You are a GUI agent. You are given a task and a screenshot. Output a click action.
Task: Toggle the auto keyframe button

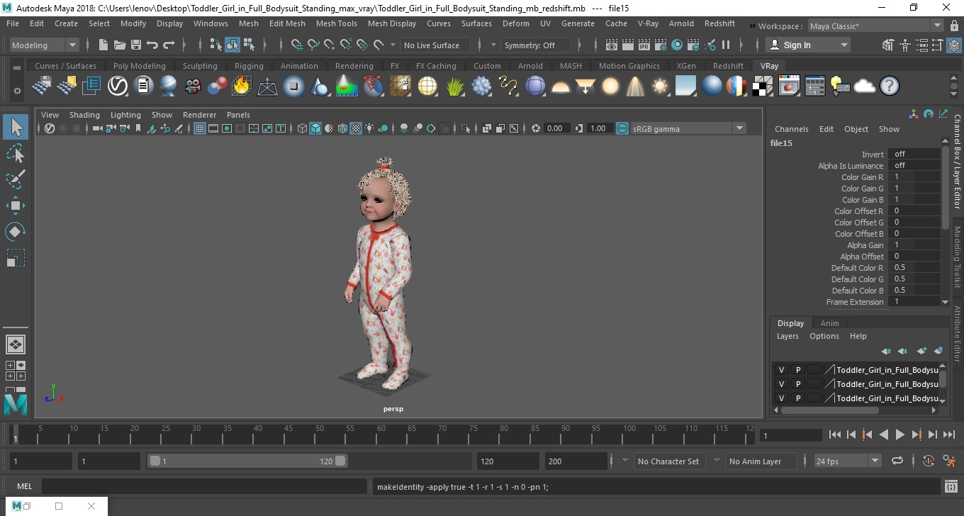(929, 461)
